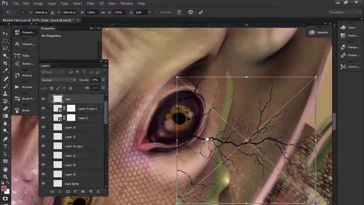Image resolution: width=364 pixels, height=205 pixels.
Task: Hide Layer 30
Action: point(43,165)
